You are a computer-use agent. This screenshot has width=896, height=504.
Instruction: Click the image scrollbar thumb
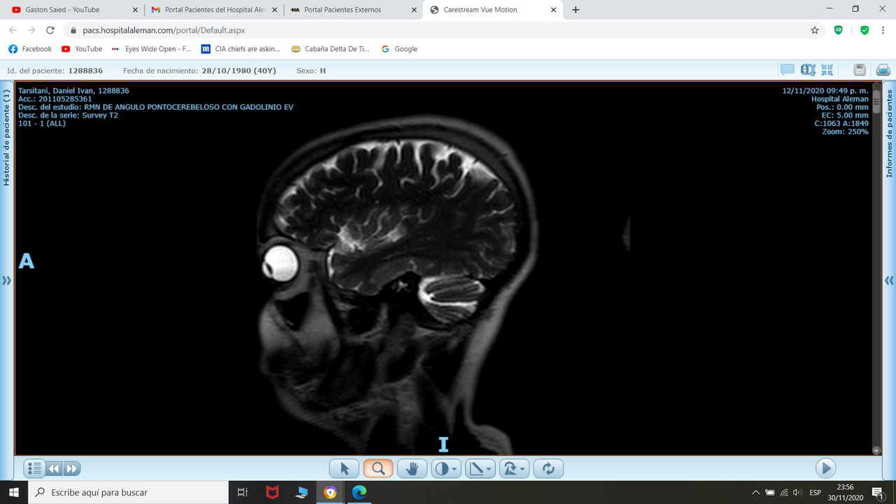pyautogui.click(x=876, y=101)
